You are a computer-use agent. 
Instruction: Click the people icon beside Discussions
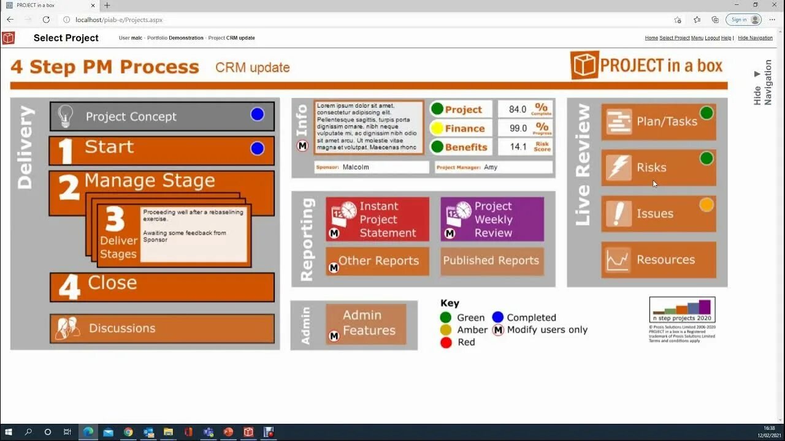point(67,328)
